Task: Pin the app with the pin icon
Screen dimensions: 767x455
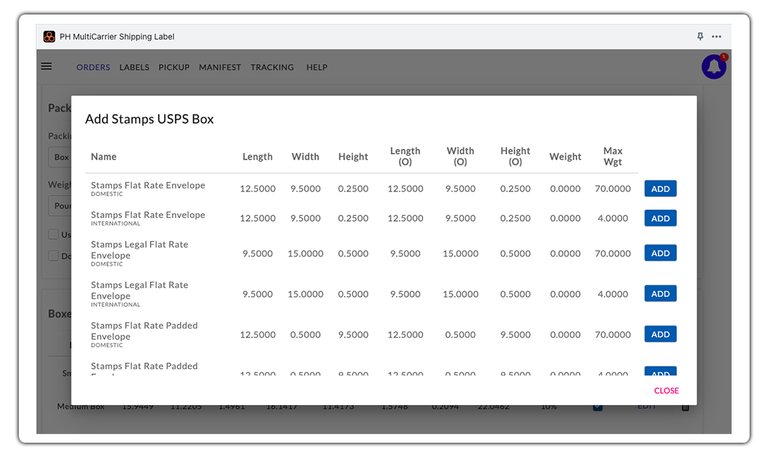Action: click(x=700, y=37)
